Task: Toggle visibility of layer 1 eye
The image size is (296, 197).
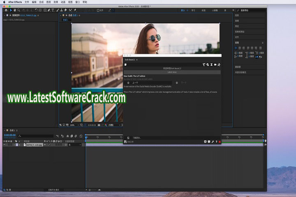Action: click(4, 145)
